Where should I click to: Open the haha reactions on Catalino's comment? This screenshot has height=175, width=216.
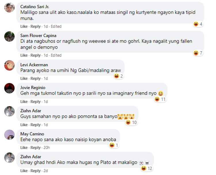pyautogui.click(x=198, y=24)
